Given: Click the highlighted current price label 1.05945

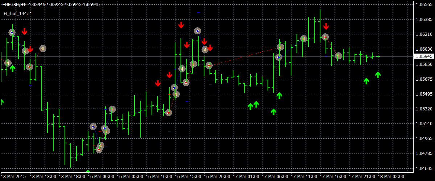Looking at the screenshot, I should coord(424,56).
